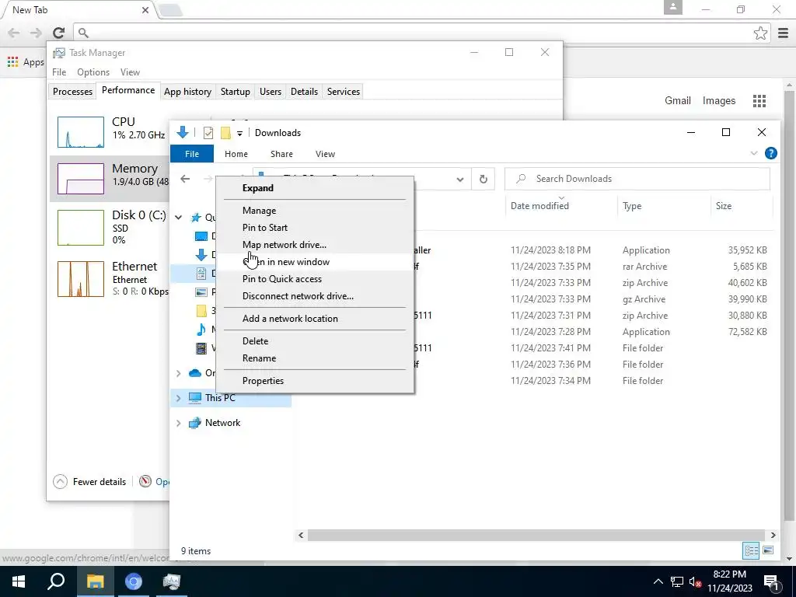Click the Search Downloads field
The height and width of the screenshot is (597, 796).
[x=637, y=179]
